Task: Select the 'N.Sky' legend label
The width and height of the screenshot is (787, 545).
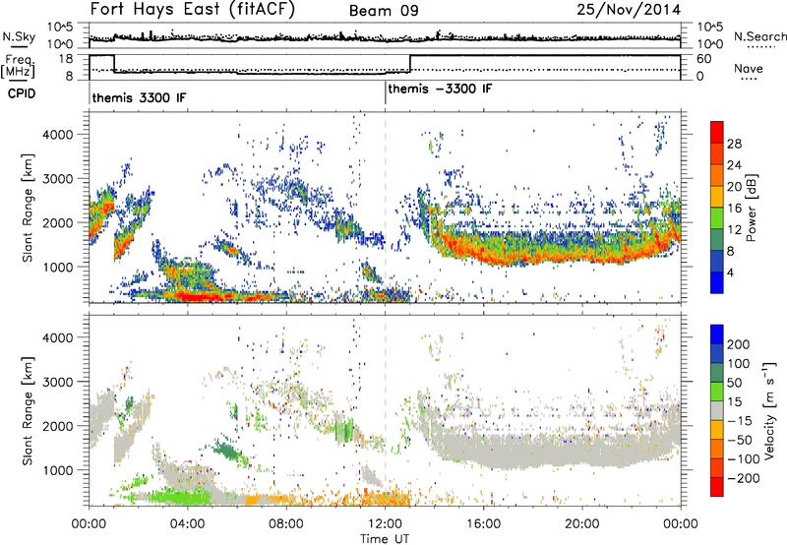Action: pos(19,36)
